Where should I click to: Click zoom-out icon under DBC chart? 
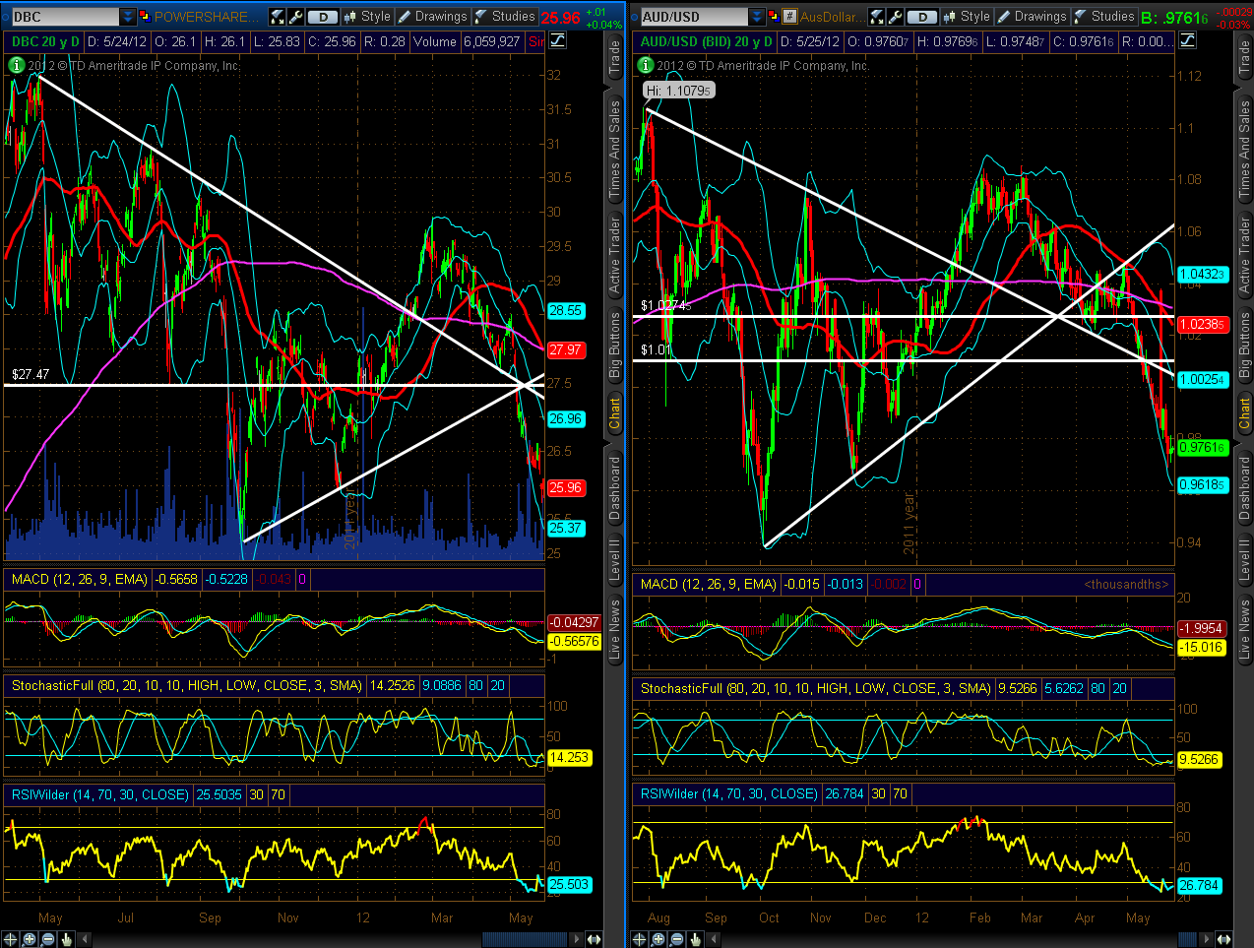tap(48, 939)
